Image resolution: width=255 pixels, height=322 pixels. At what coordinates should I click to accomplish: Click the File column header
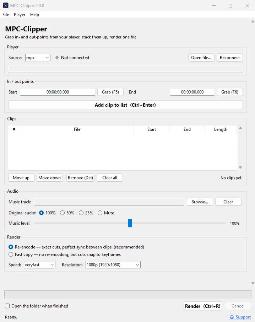click(x=77, y=129)
